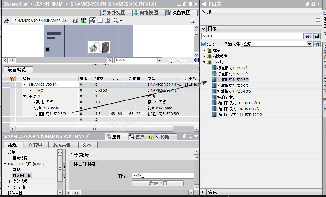Image resolution: width=326 pixels, height=197 pixels.
Task: Click the green PROFINET port on device
Action: point(48,49)
